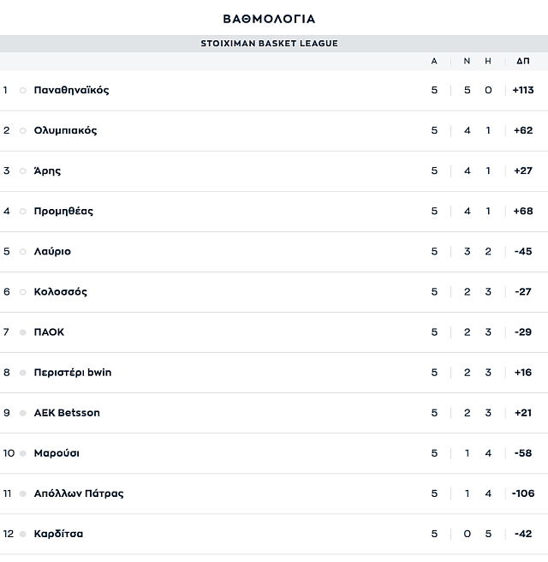Click the circle icon next to Παναθηναϊκός
This screenshot has width=548, height=562.
(22, 90)
